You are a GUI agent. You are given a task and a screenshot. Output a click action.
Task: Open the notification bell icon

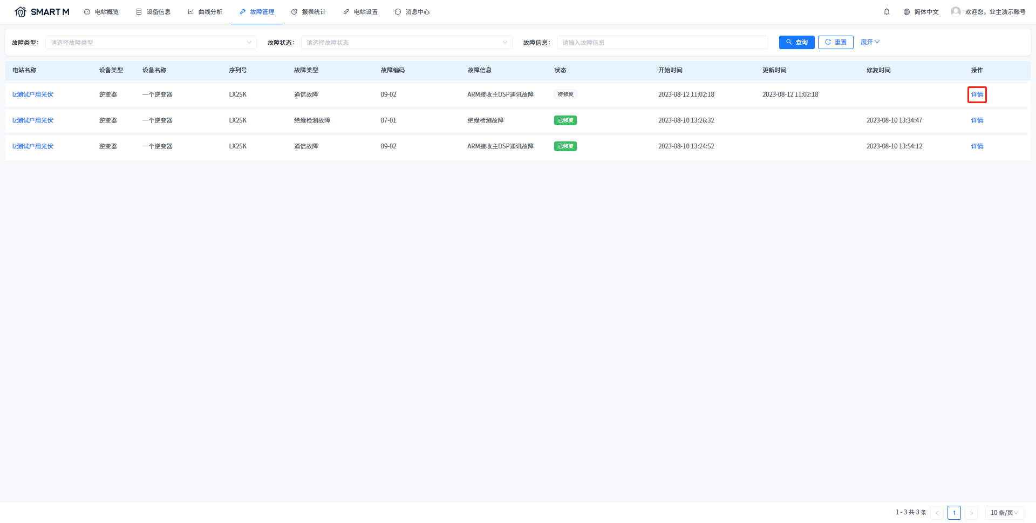[x=887, y=12]
